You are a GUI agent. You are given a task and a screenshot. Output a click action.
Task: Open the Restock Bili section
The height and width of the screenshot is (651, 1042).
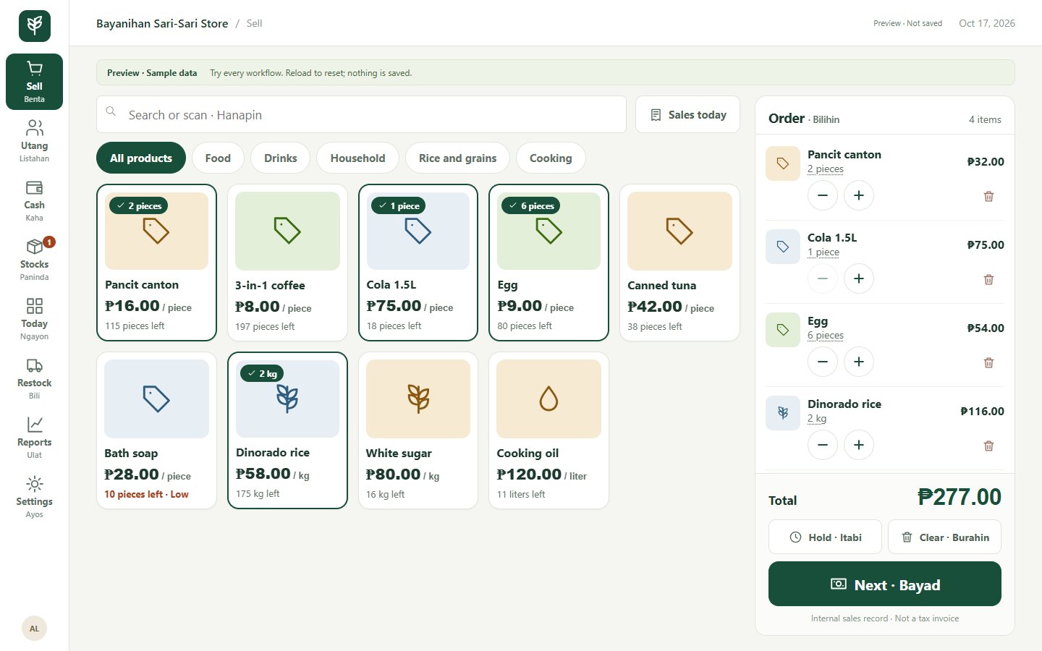(x=34, y=378)
